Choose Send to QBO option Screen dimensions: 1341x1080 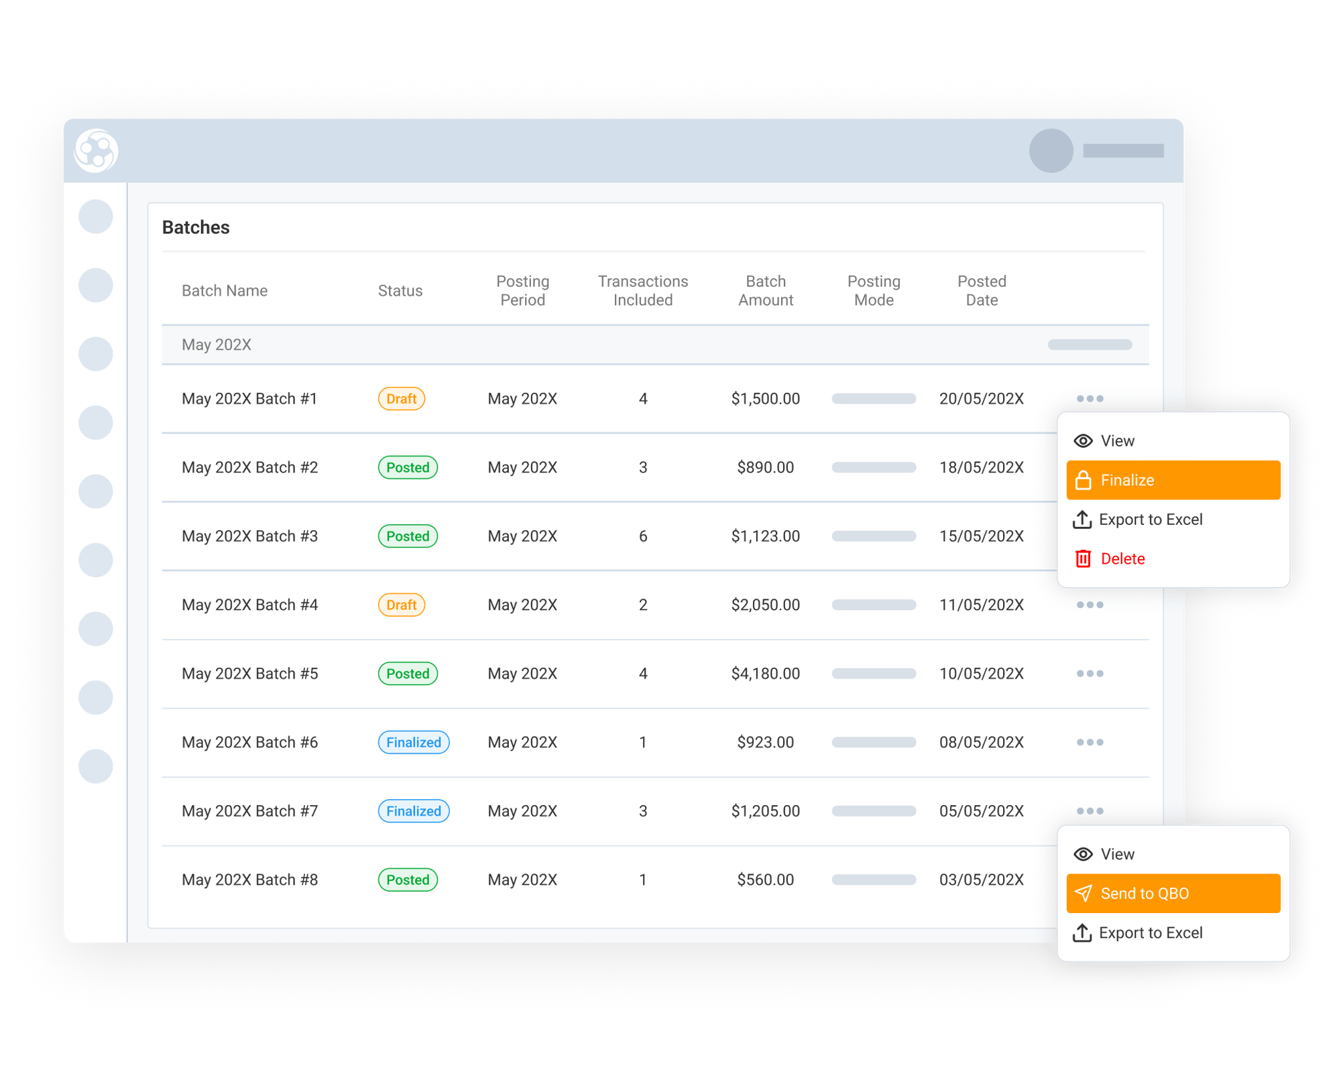pos(1173,893)
